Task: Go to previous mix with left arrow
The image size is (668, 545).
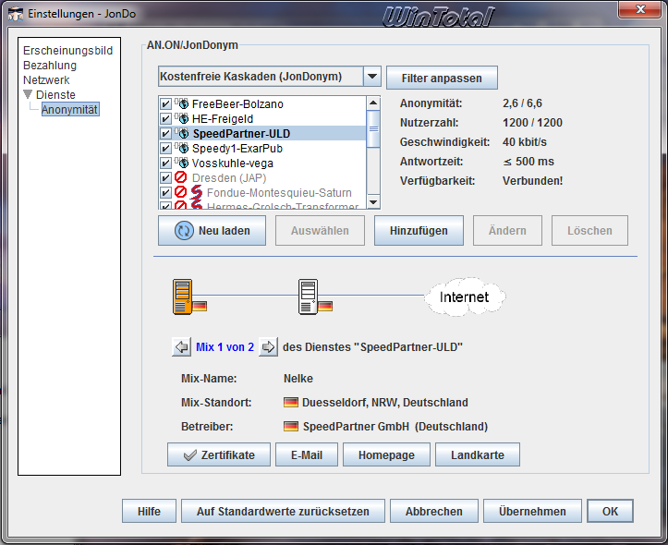Action: tap(181, 347)
